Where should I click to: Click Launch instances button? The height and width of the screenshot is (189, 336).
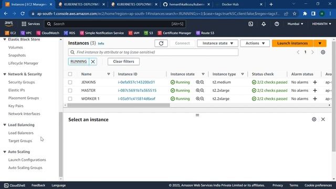coord(292,43)
